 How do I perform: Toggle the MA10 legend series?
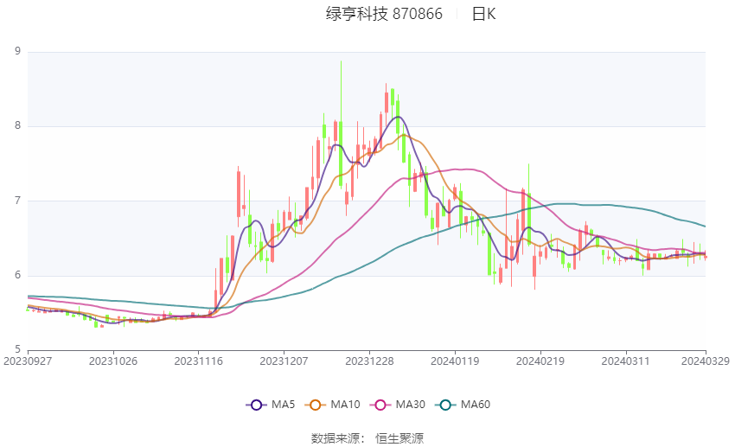(x=332, y=405)
